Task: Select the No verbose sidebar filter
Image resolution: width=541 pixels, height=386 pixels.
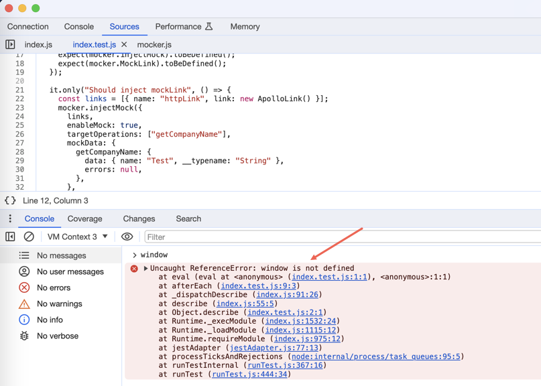Action: tap(61, 336)
